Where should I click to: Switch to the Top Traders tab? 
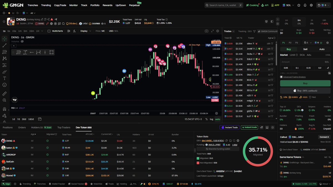[64, 127]
